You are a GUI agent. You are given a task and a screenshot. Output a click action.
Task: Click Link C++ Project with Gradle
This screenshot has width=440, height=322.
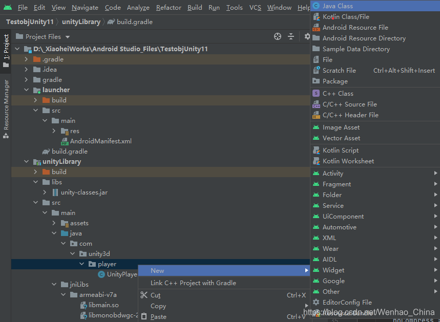(224, 283)
